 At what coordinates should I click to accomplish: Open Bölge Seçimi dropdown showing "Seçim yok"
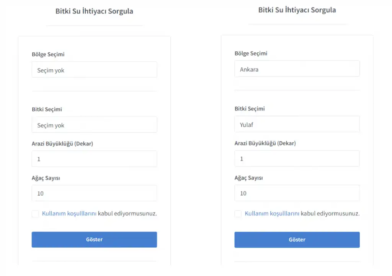(x=94, y=70)
